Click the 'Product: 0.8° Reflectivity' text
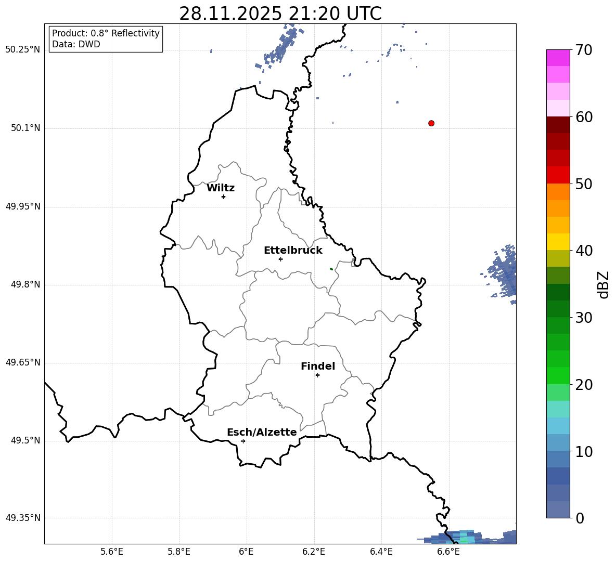Screen dimensions: 616x562 click(106, 33)
